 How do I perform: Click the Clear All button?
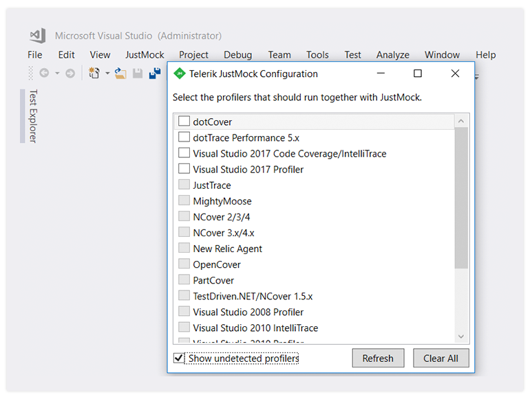click(441, 358)
